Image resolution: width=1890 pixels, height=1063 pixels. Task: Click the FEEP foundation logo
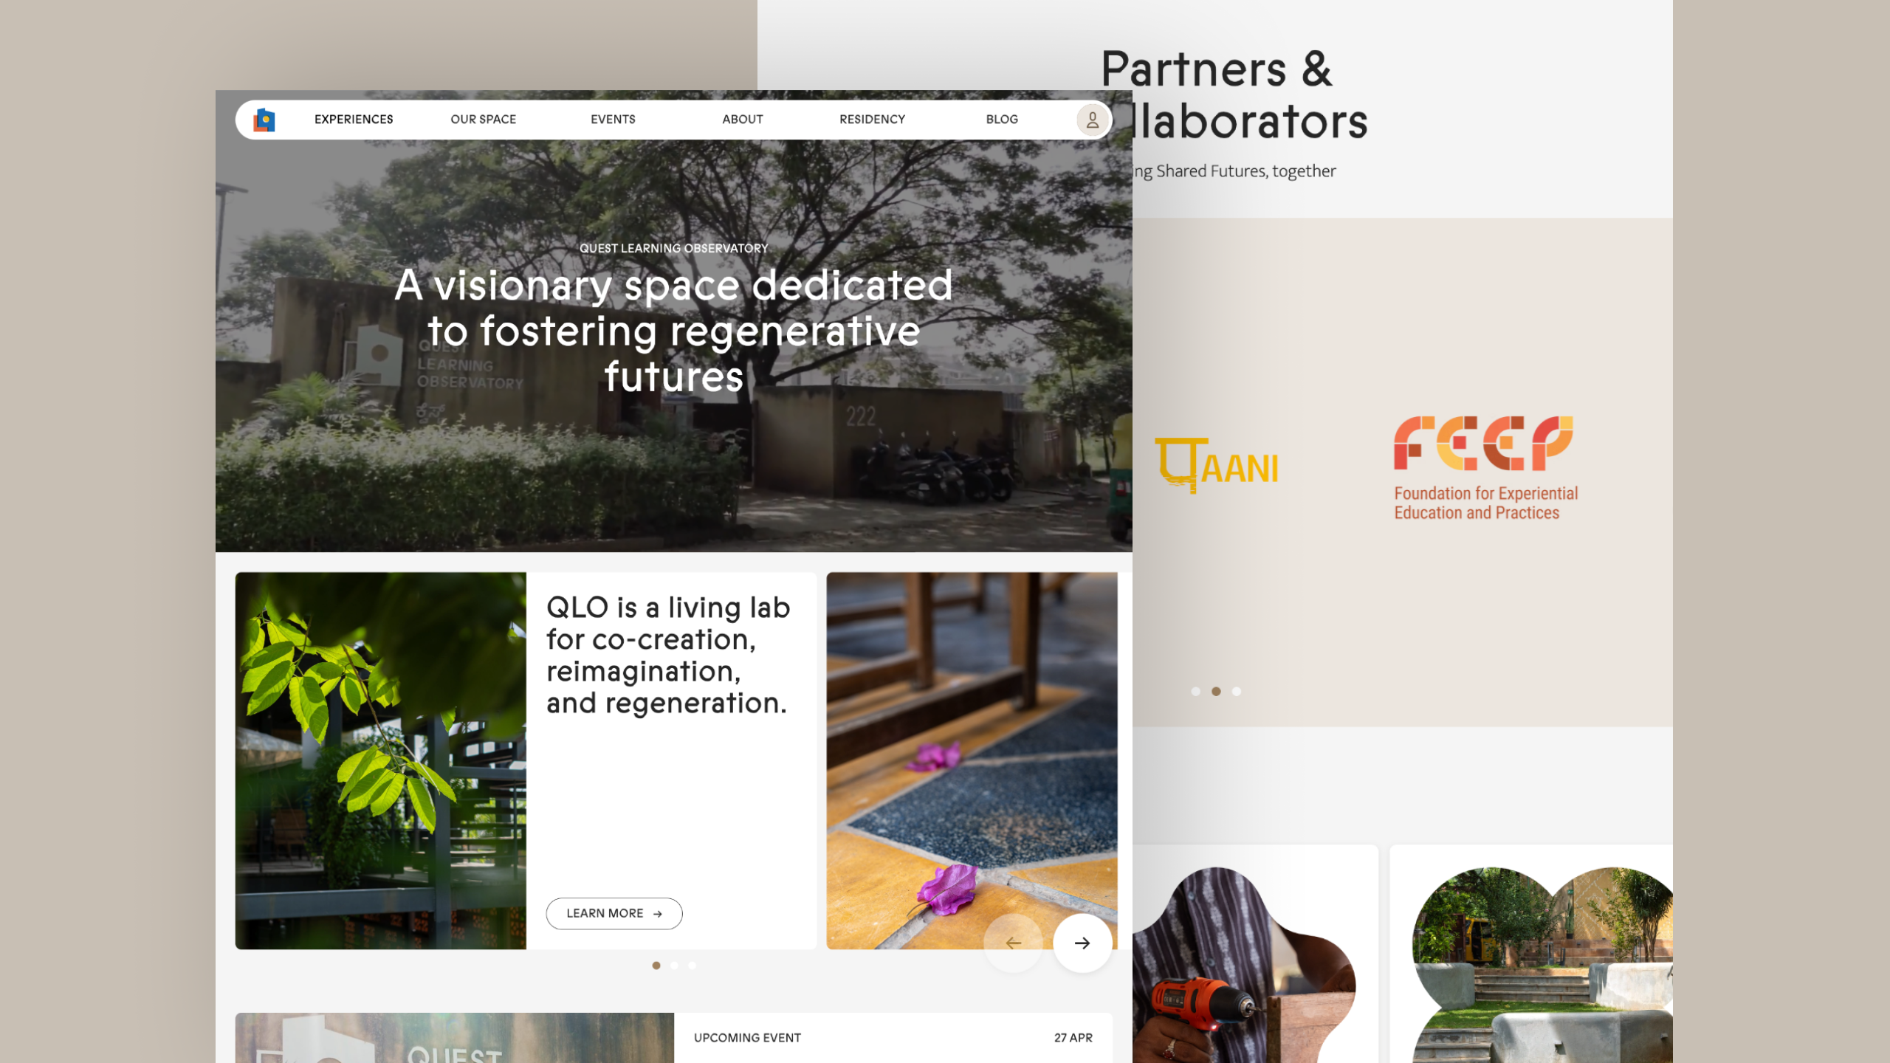tap(1485, 468)
